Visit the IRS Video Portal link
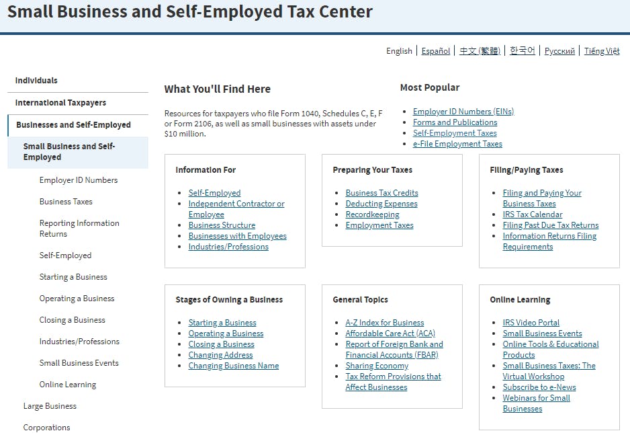Image resolution: width=630 pixels, height=435 pixels. tap(531, 323)
